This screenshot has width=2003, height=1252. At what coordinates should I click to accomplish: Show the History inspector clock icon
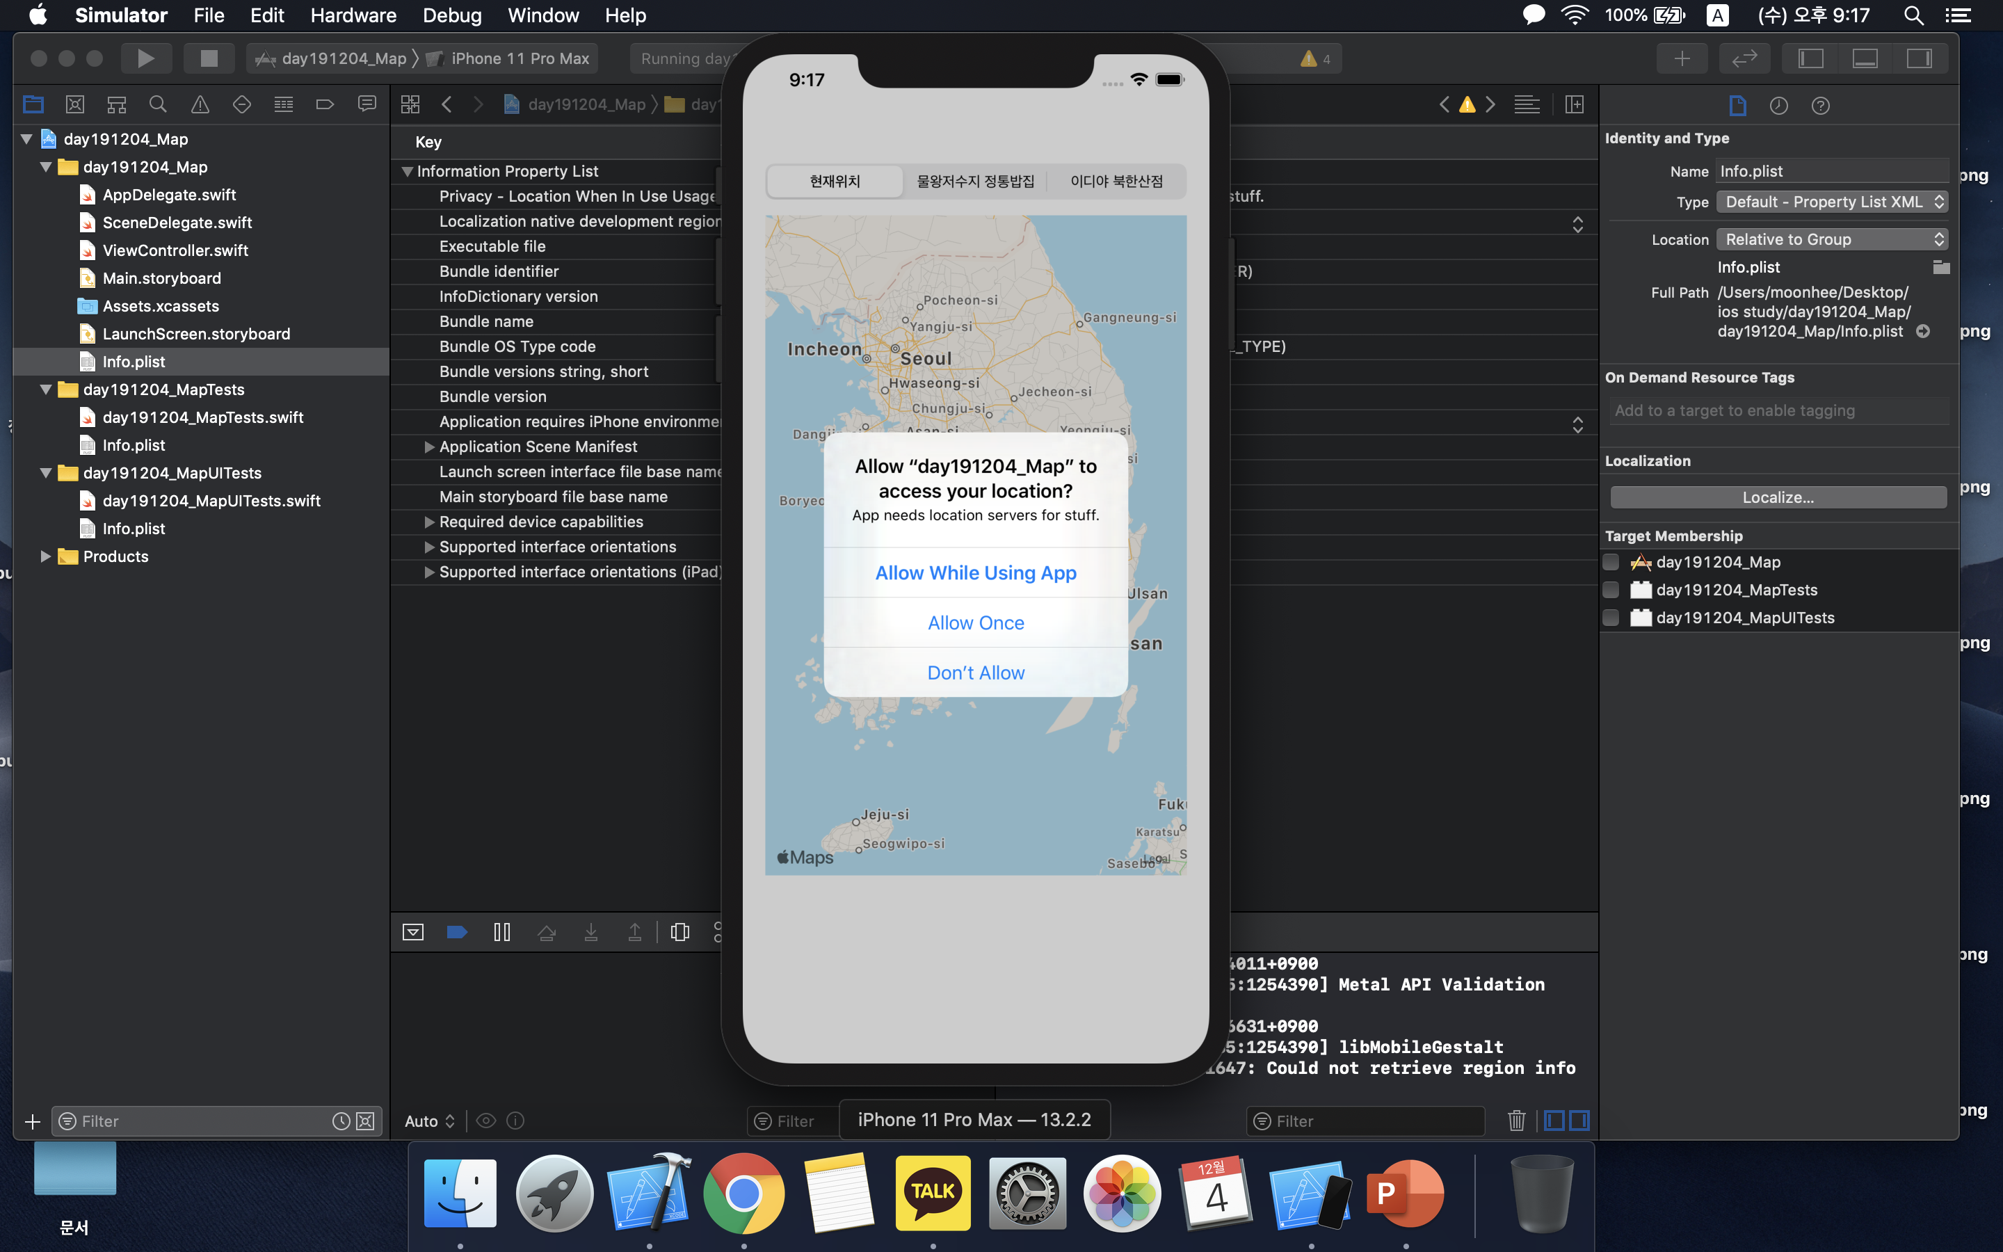coord(1778,105)
